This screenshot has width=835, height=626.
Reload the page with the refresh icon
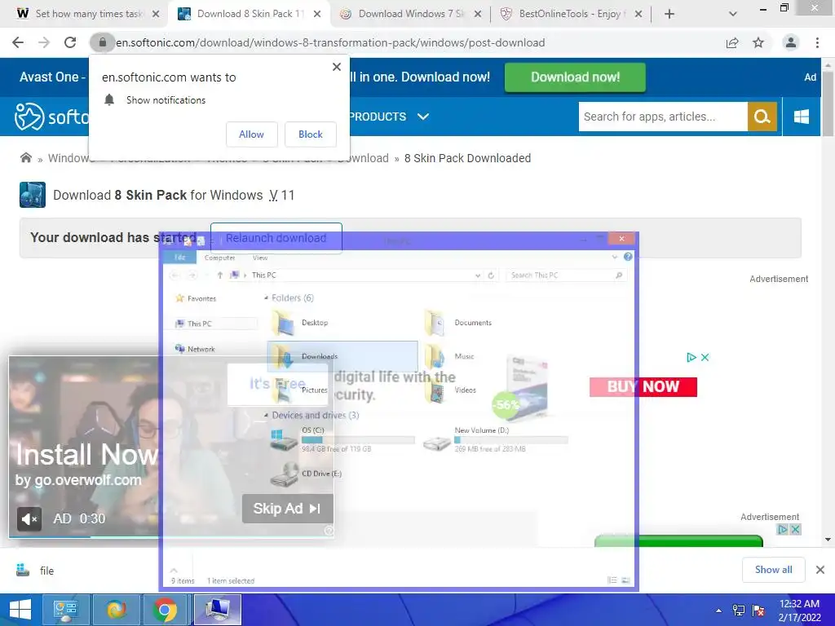point(70,42)
